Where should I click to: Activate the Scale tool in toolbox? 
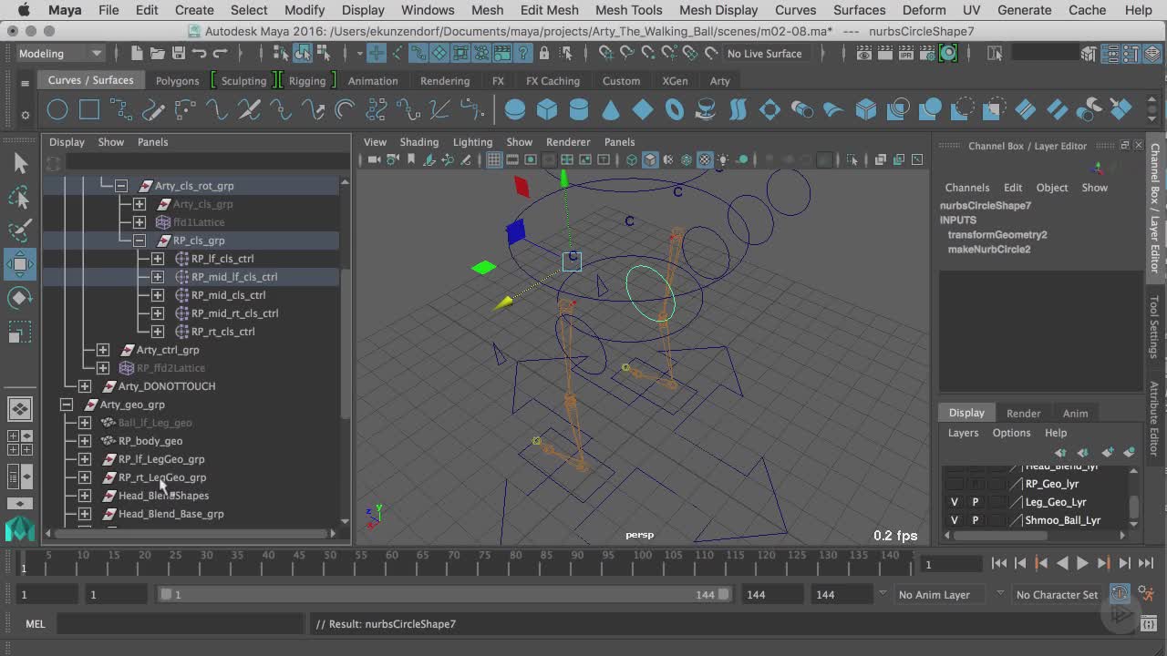20,333
